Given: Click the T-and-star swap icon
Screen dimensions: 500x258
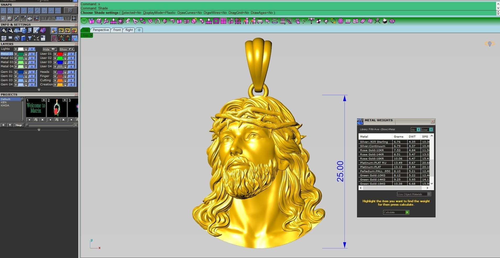Looking at the screenshot, I should (333, 21).
